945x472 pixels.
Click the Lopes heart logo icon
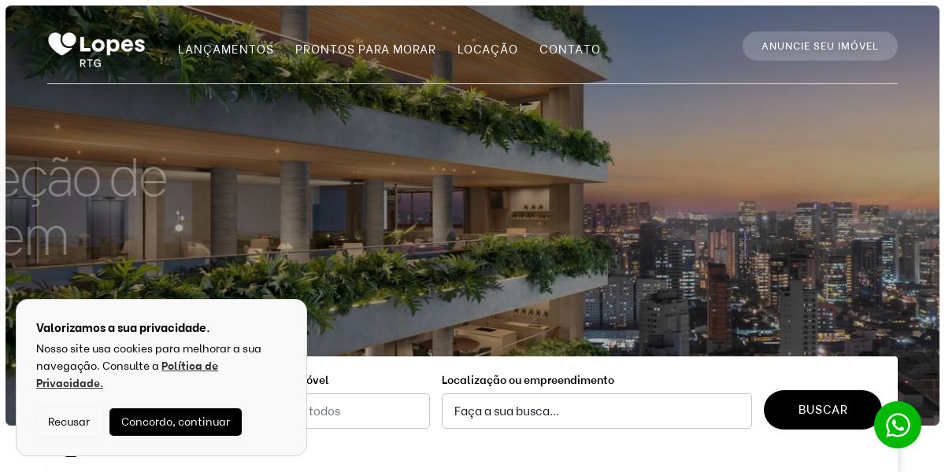(x=62, y=44)
